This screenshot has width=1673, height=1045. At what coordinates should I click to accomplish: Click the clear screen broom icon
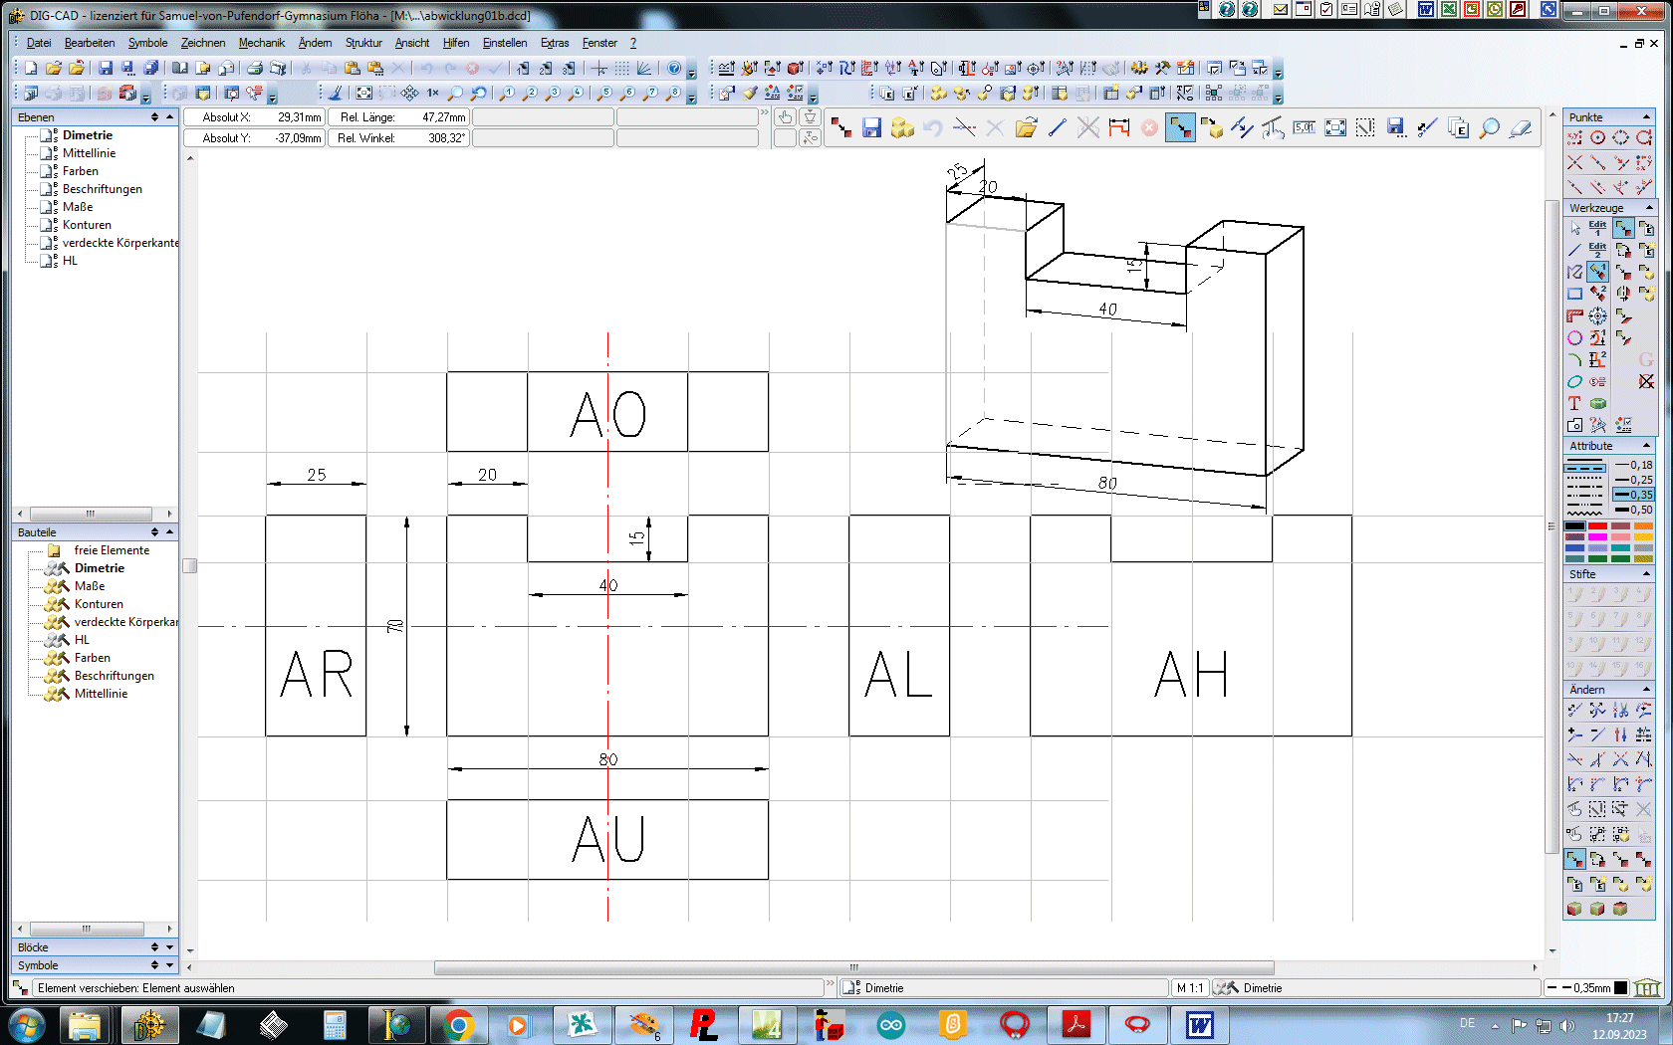336,93
